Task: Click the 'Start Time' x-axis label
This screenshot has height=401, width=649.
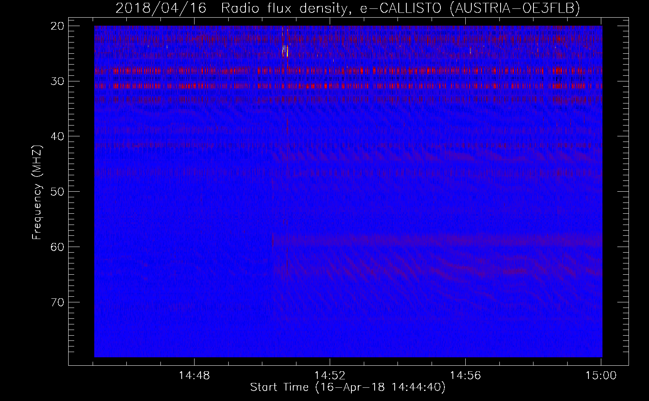Action: 348,387
